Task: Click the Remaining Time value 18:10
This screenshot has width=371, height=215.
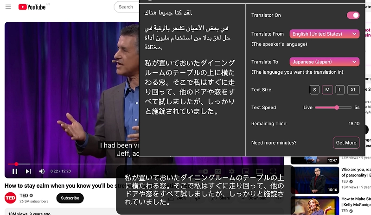Action: (x=354, y=123)
